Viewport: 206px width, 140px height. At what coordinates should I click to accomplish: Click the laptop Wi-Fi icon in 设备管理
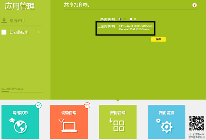68,125
